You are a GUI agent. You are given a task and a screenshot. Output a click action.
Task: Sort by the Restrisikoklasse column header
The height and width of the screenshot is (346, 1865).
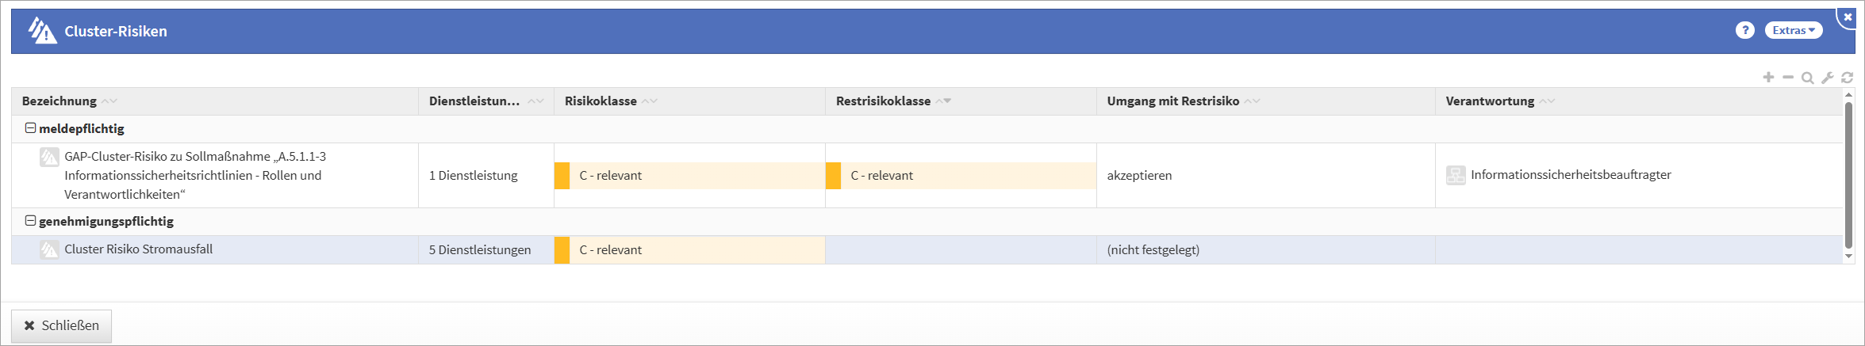tap(883, 101)
